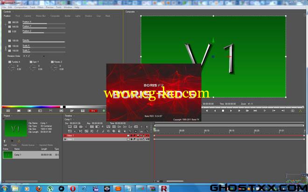Toggle the Opacity animate checkbox
Screen dimensions: 308x192
tap(9, 41)
